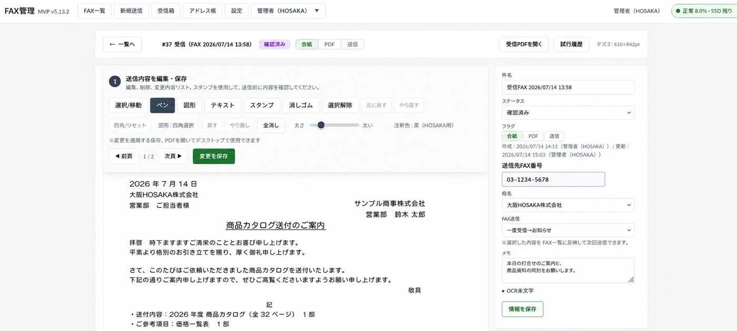Click inside the メモ text area
737x331 pixels.
pyautogui.click(x=568, y=270)
